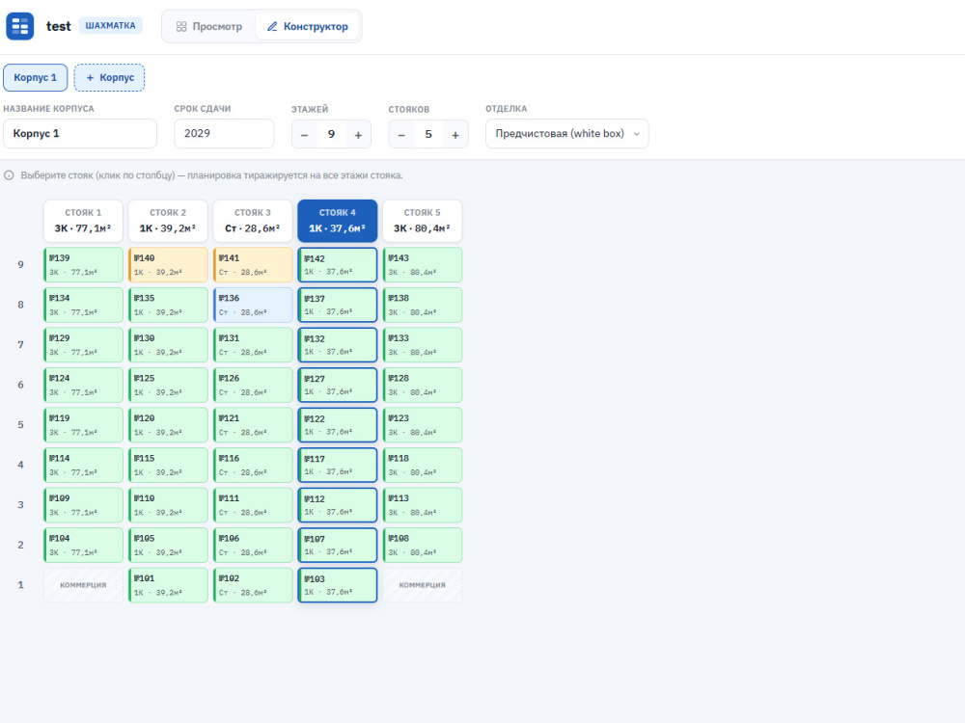Switch to Конструктор mode
Image resolution: width=965 pixels, height=723 pixels.
point(307,26)
